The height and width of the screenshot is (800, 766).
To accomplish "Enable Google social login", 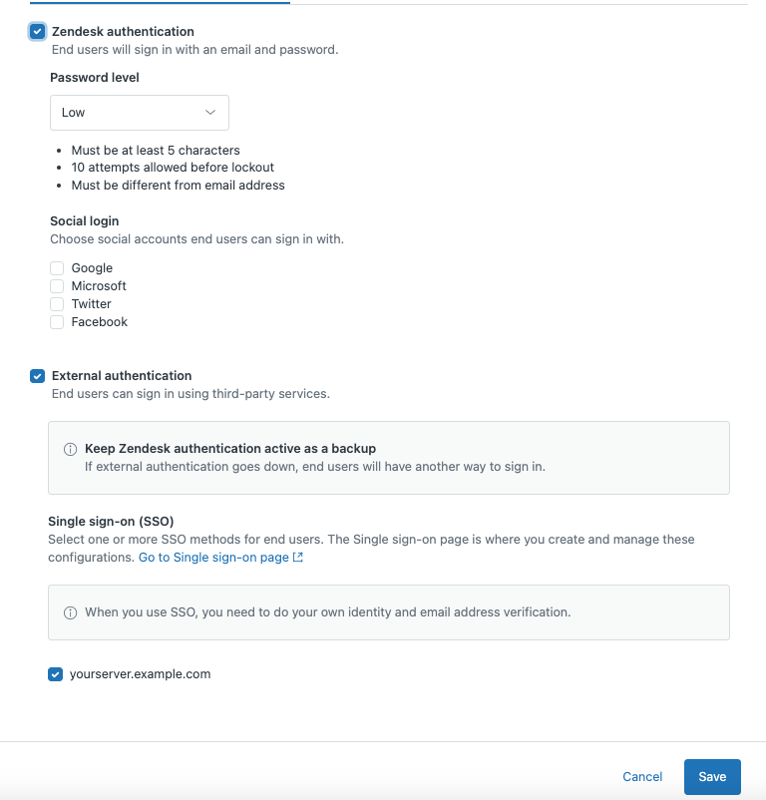I will [57, 267].
